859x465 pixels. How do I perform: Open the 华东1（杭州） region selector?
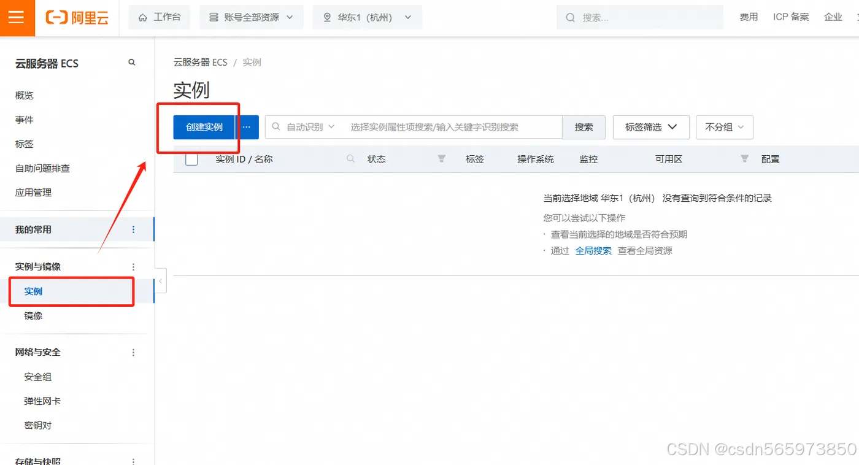368,17
